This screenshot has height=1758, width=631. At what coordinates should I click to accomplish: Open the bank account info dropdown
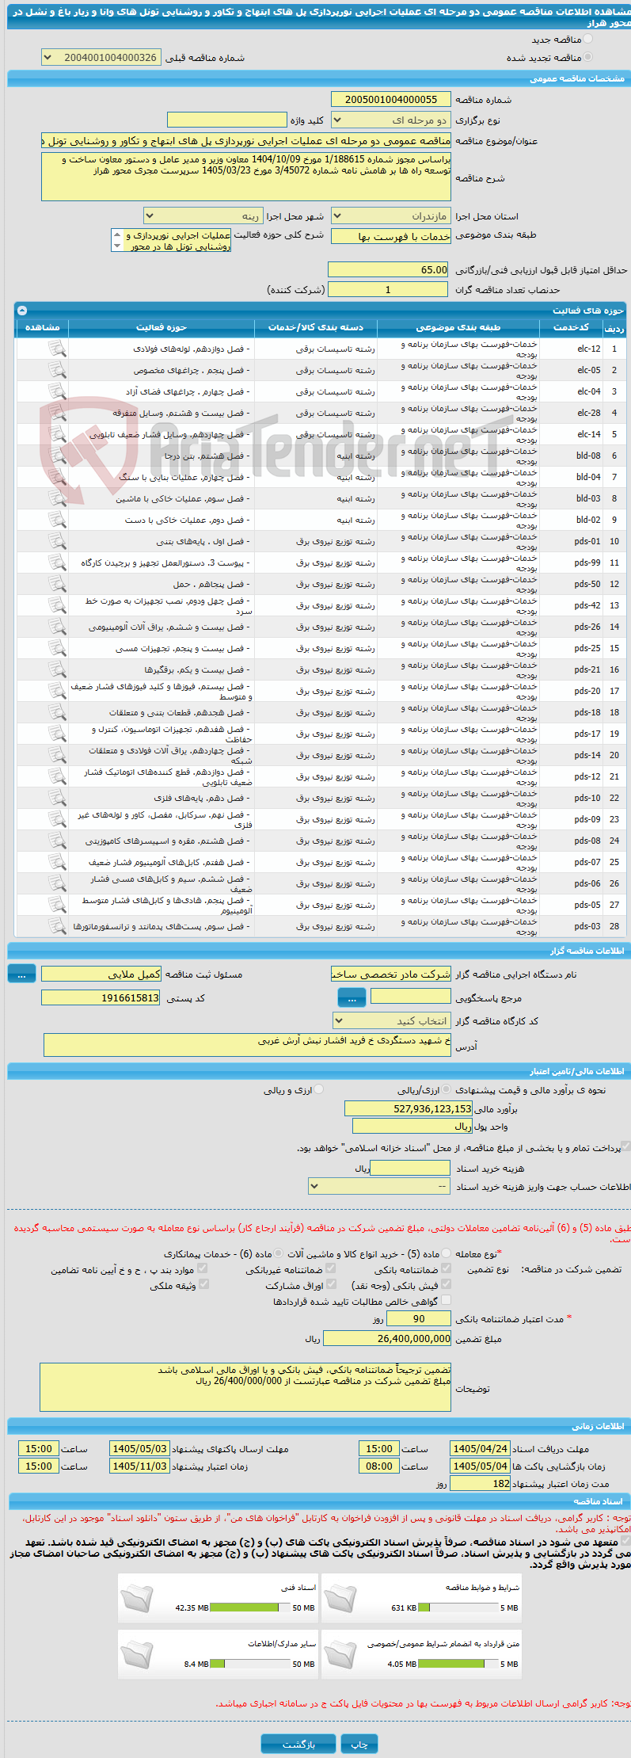point(379,1186)
